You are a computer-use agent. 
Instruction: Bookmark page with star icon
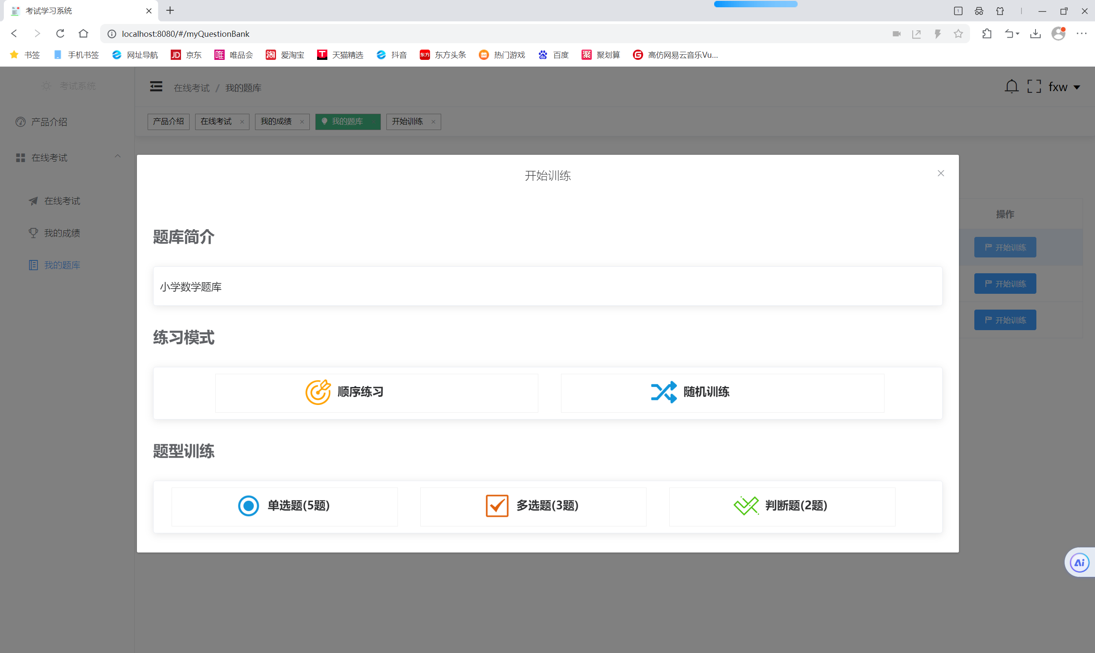[x=958, y=34]
